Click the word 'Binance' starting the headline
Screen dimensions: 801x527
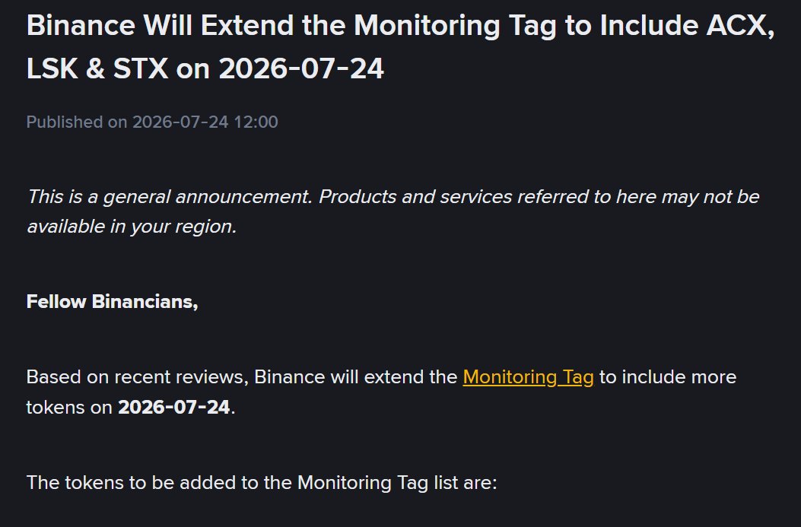pos(81,25)
